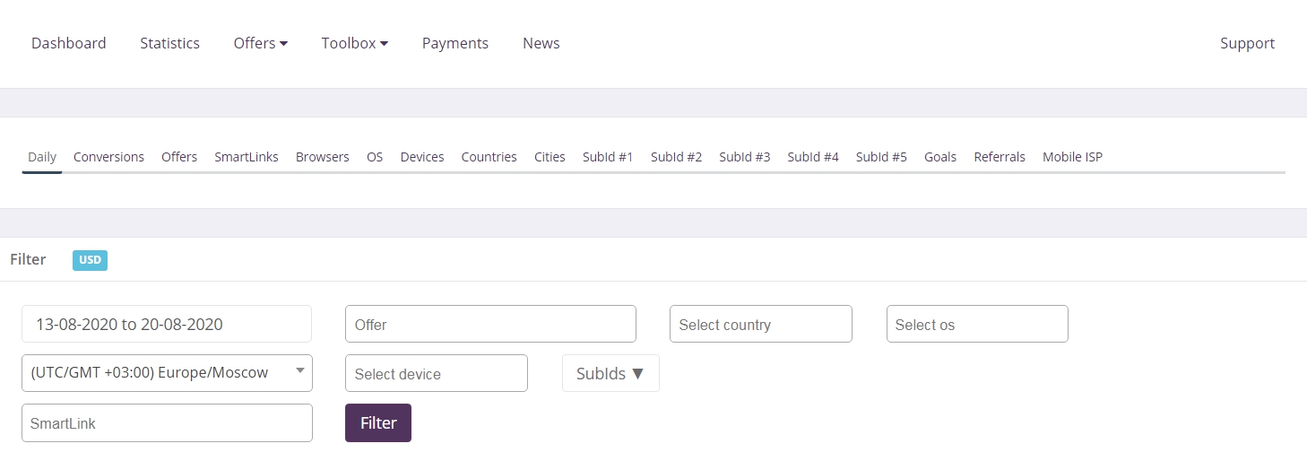
Task: Click into the SmartLink input field
Action: (x=167, y=422)
